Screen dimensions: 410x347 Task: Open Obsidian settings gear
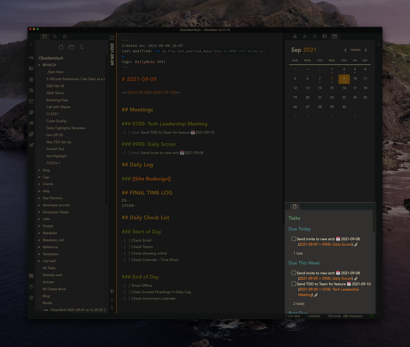(x=32, y=298)
